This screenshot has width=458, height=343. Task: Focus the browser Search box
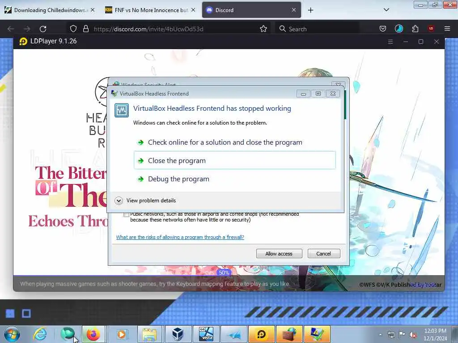point(318,29)
